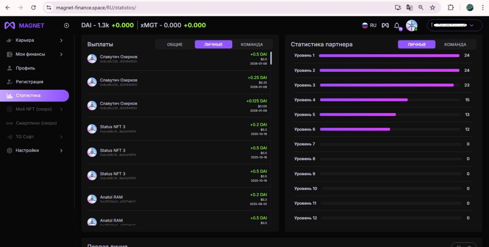Open the browser extensions puzzle icon
Screen dimensions: 489x247
click(450, 8)
